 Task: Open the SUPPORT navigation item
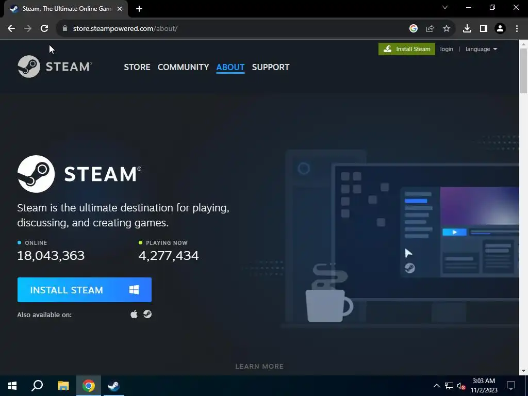click(270, 67)
